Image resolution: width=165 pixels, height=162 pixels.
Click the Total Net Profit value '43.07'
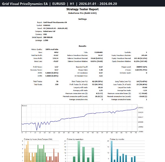click(56, 55)
